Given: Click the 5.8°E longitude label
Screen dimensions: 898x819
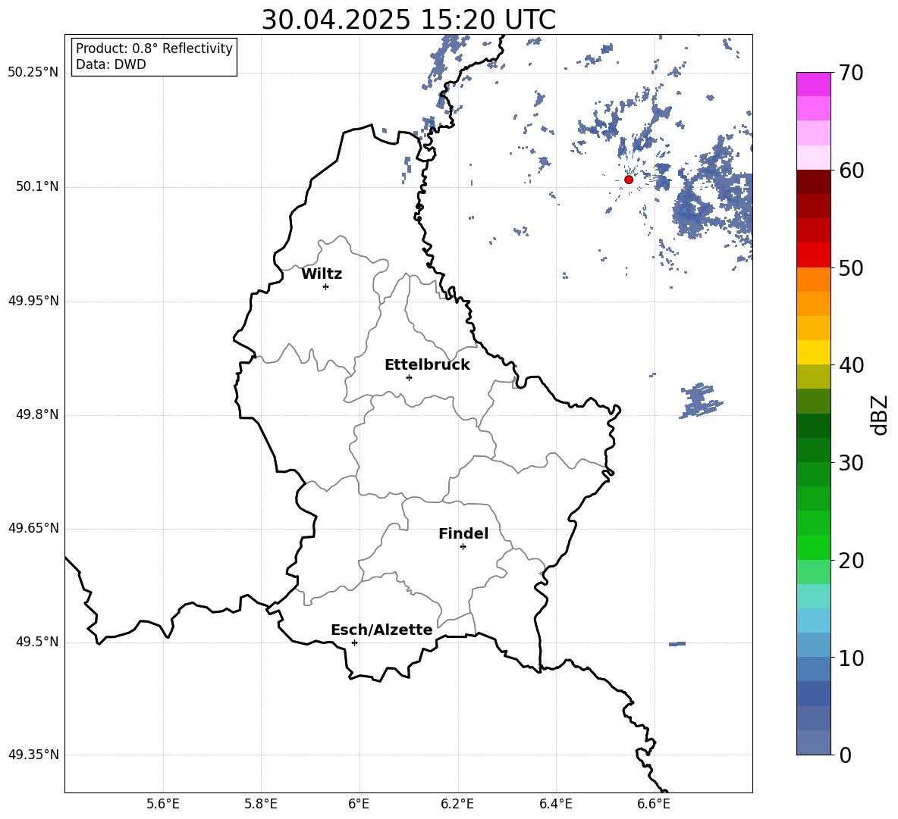Looking at the screenshot, I should [x=261, y=804].
